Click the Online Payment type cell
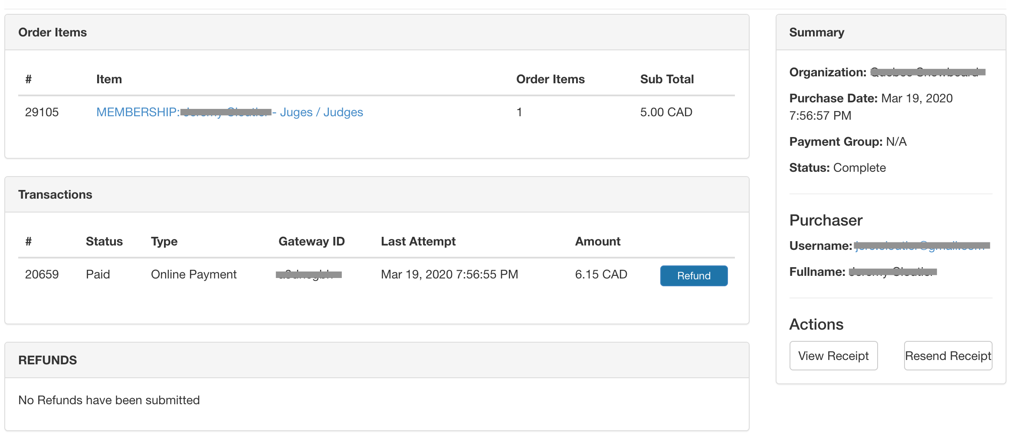The image size is (1016, 445). pyautogui.click(x=193, y=275)
